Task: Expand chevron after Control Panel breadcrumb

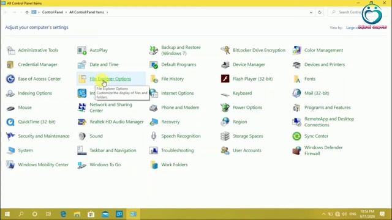Action: (x=66, y=12)
